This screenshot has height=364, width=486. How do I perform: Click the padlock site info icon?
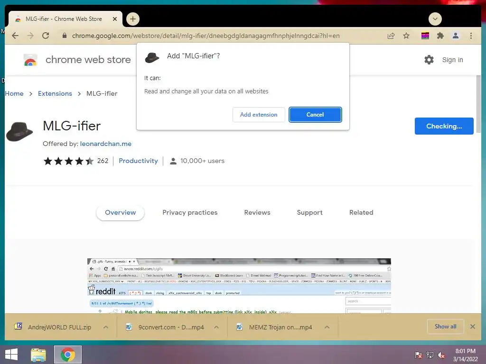pos(65,36)
